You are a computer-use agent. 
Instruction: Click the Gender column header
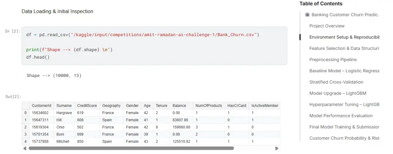pos(132,106)
